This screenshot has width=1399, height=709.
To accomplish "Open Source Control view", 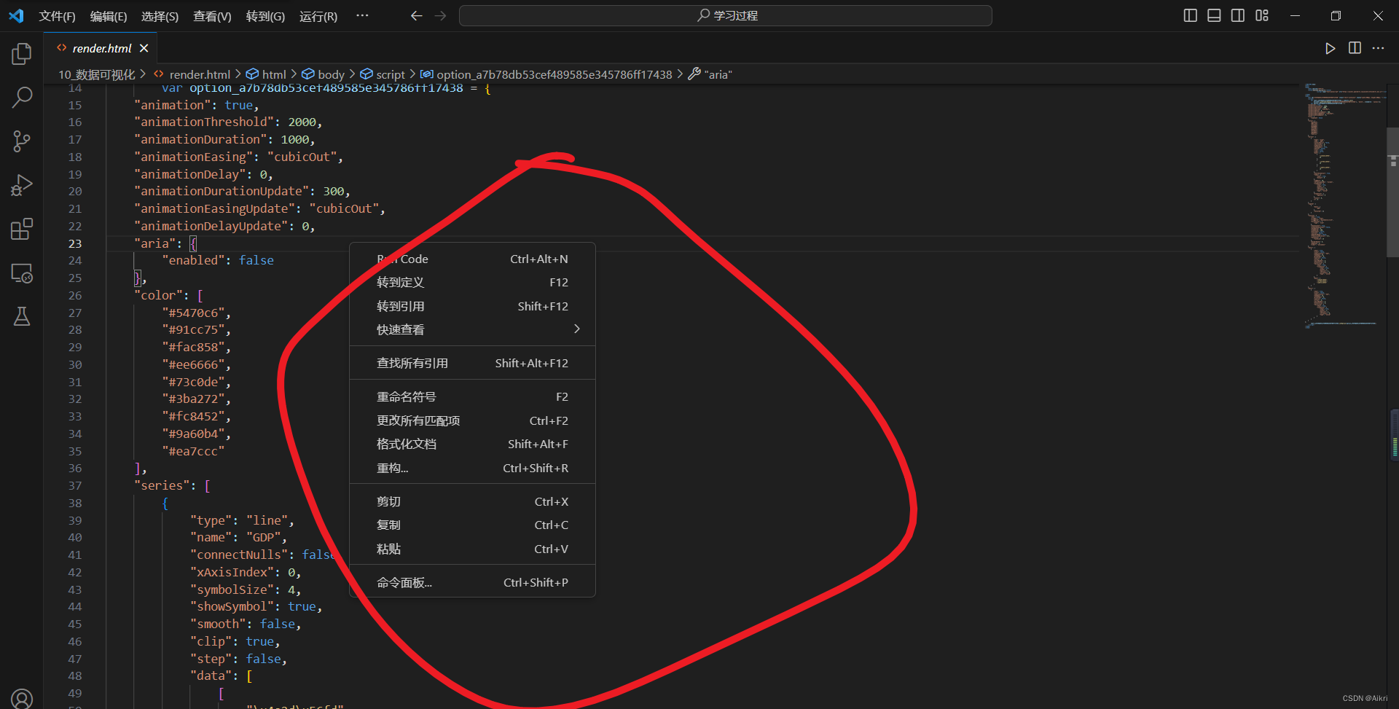I will click(22, 141).
